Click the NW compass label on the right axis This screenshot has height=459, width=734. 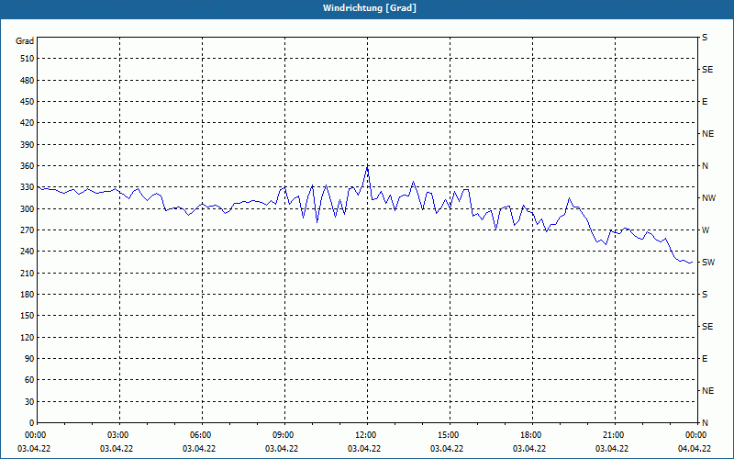tap(708, 198)
